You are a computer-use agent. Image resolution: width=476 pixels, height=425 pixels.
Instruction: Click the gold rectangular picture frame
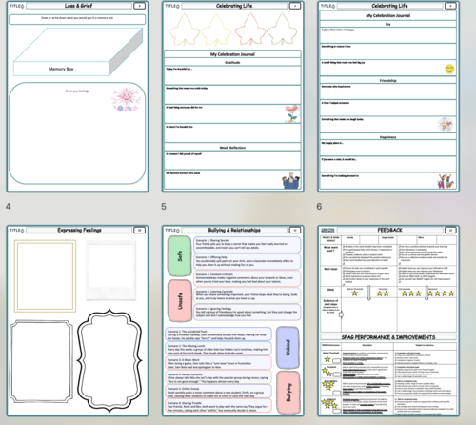tap(45, 275)
